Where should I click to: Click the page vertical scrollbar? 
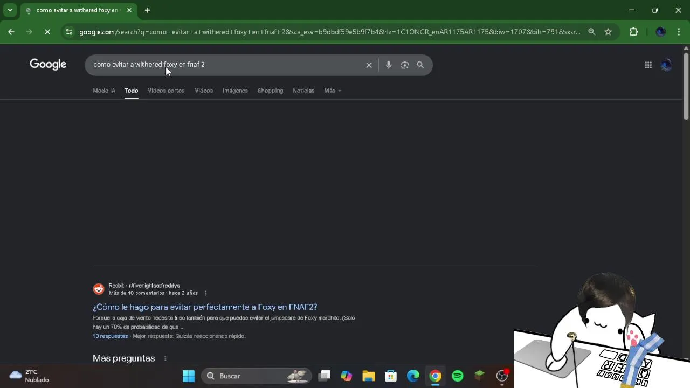point(686,86)
